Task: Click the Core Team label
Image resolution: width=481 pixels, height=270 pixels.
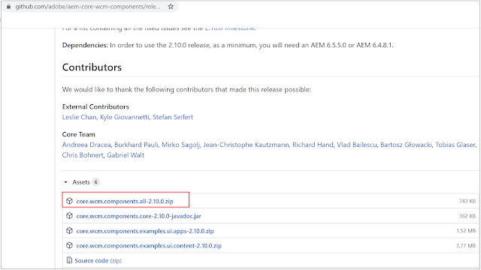Action: [79, 134]
